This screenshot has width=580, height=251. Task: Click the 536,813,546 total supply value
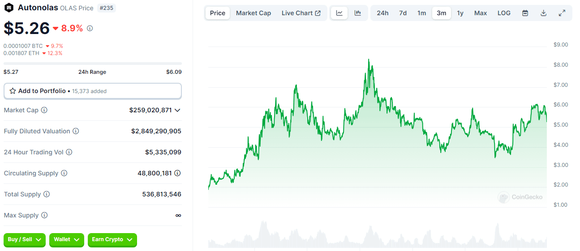(162, 194)
